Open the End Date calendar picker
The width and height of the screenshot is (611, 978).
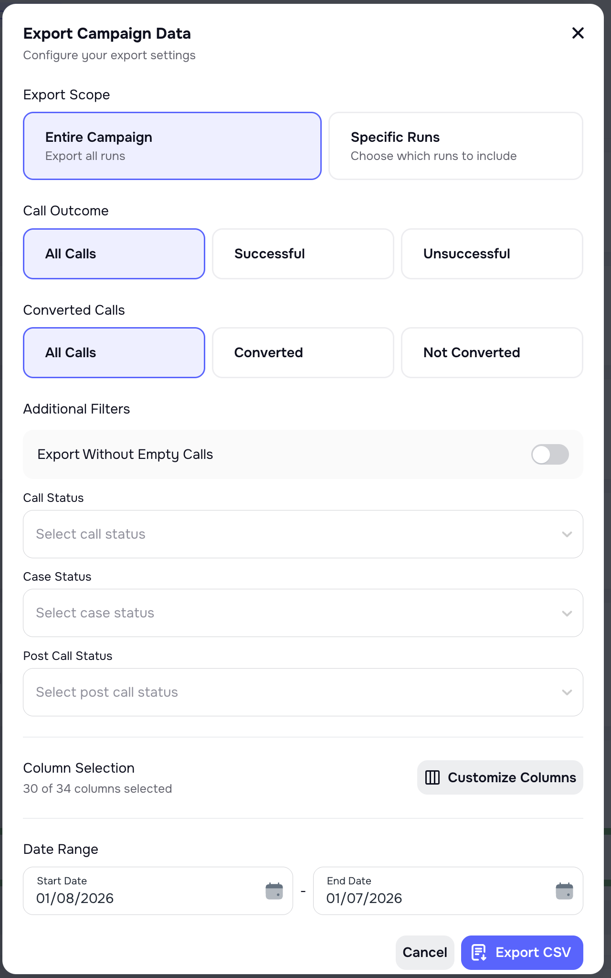[x=564, y=890]
